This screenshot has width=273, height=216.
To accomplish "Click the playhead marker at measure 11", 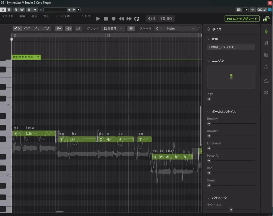I will pos(12,40).
